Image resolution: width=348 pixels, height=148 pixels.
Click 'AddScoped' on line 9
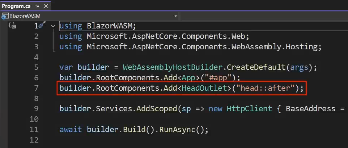point(157,109)
